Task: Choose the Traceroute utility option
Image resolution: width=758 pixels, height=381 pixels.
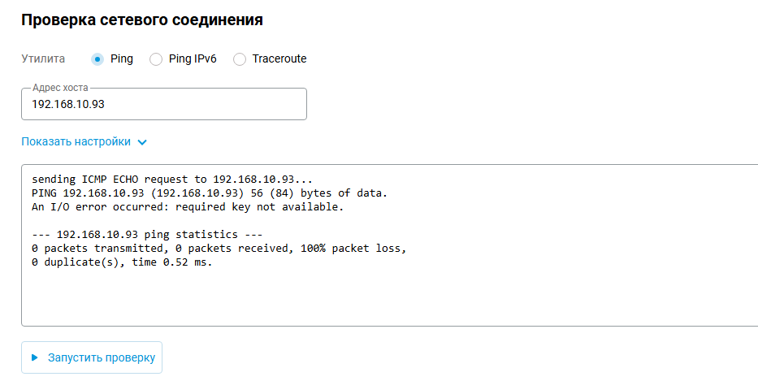Action: [x=240, y=59]
